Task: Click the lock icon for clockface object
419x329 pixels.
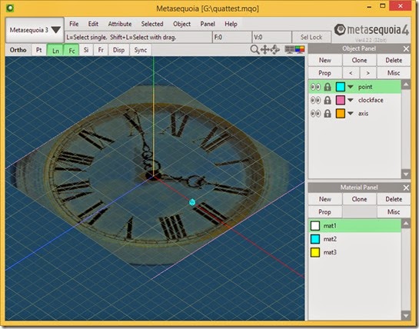Action: 328,100
